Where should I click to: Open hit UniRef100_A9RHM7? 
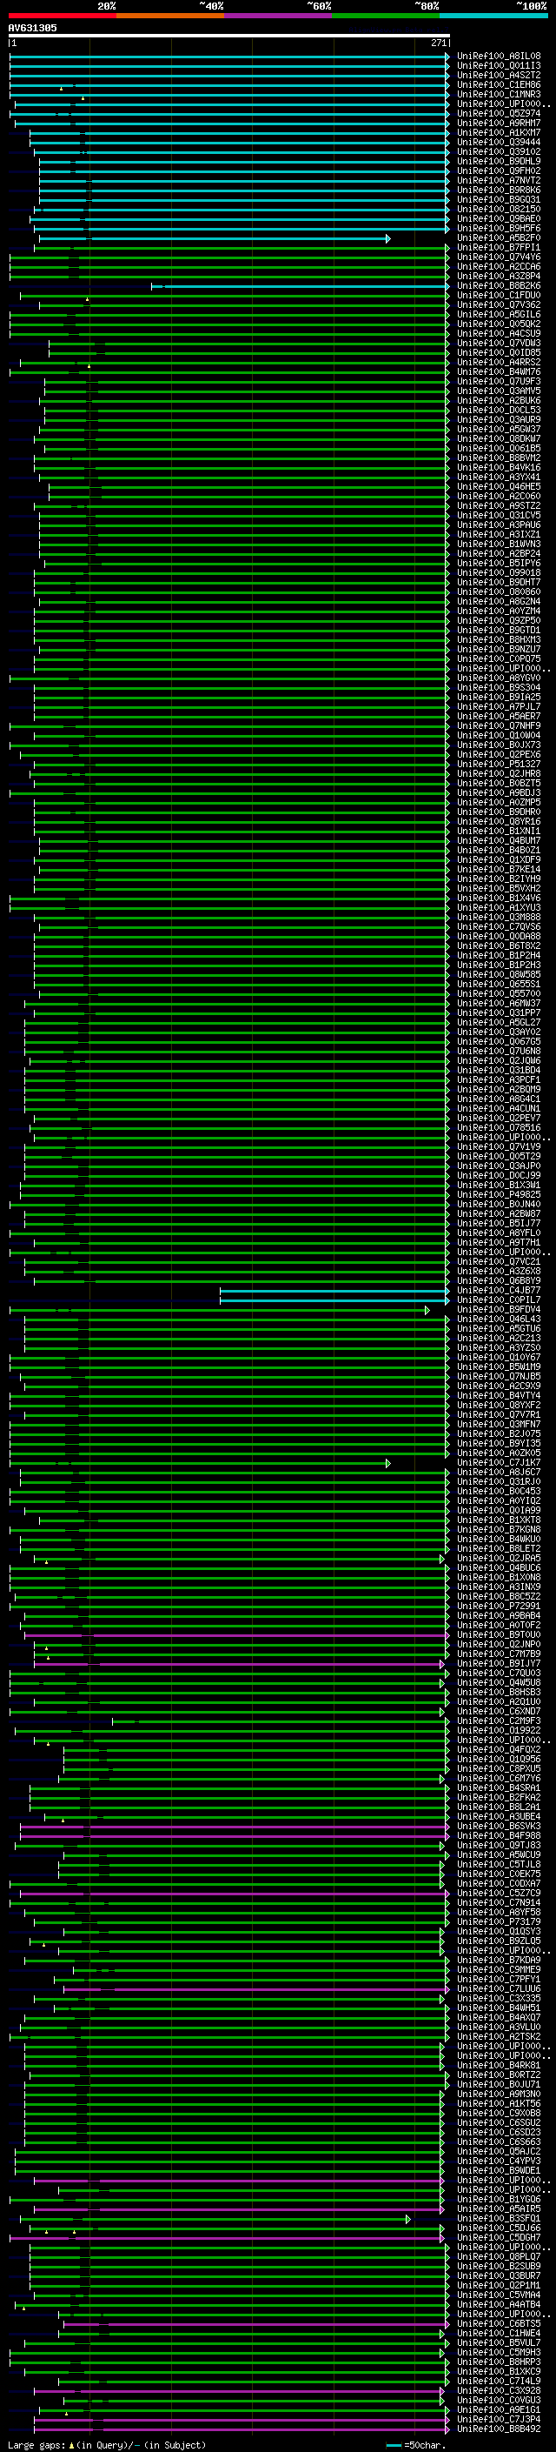498,123
